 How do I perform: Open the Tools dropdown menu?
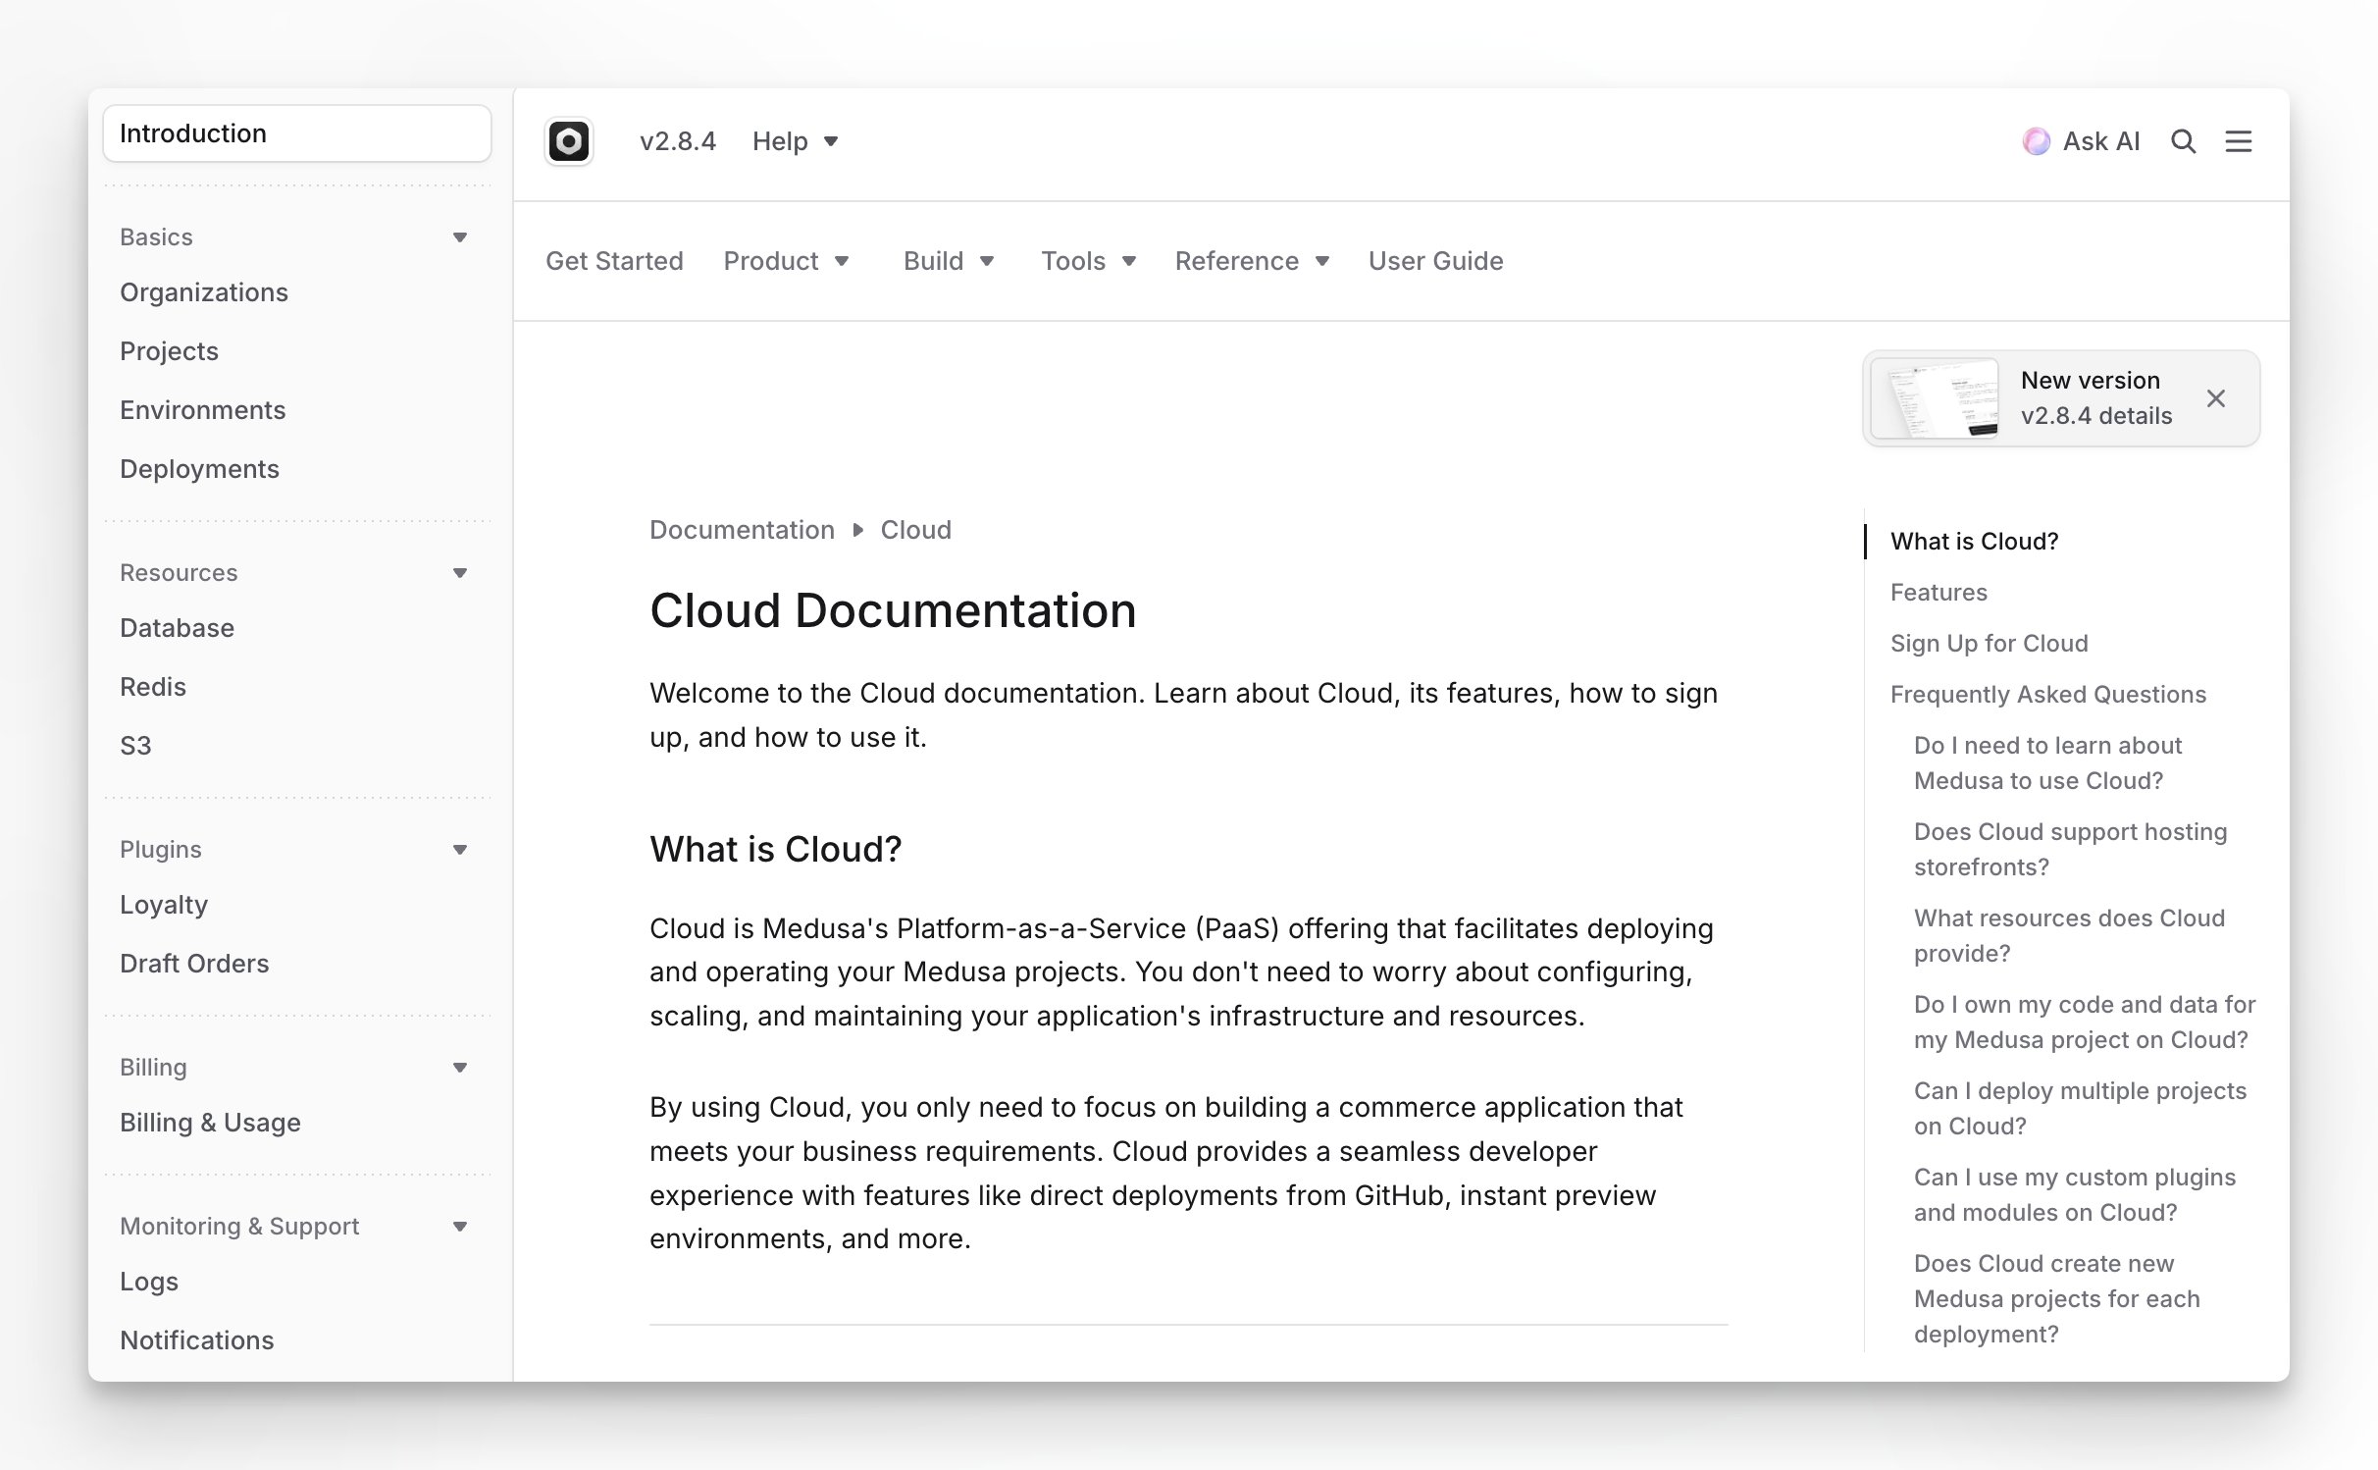coord(1088,261)
